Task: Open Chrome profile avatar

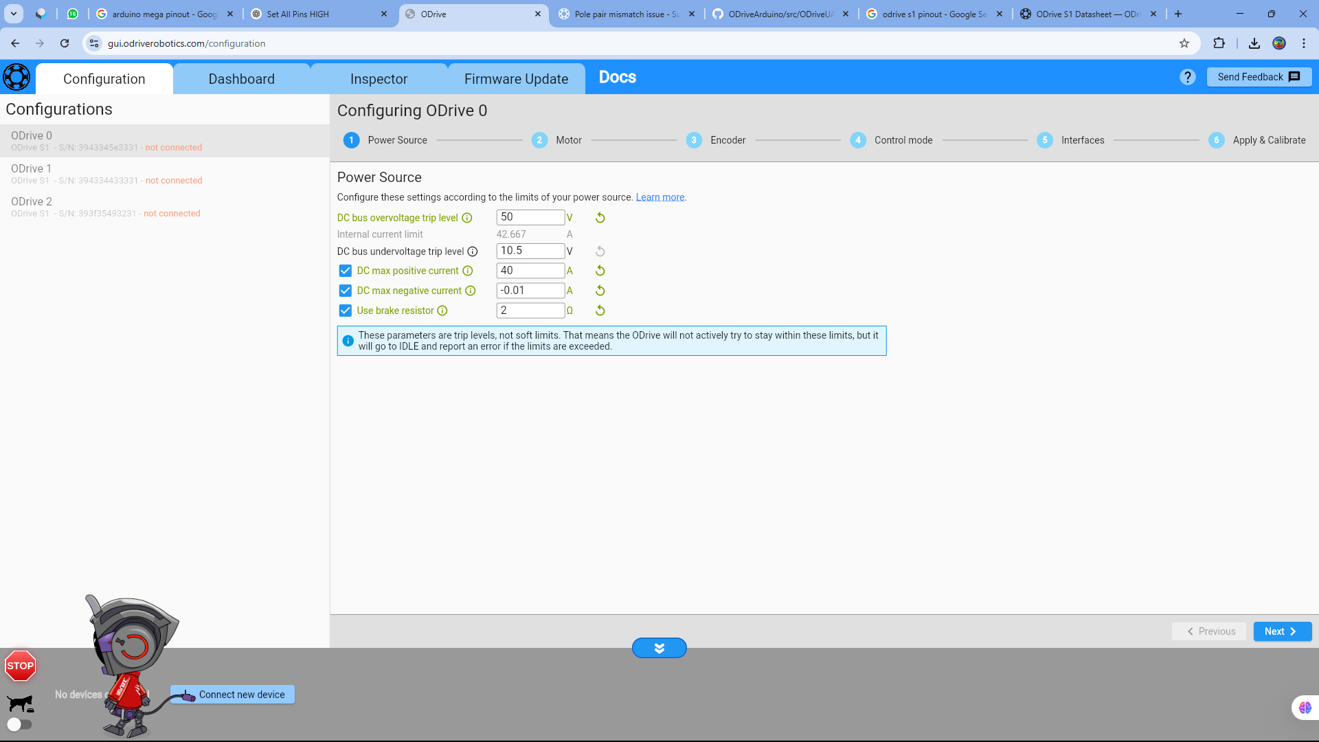Action: pyautogui.click(x=1279, y=43)
